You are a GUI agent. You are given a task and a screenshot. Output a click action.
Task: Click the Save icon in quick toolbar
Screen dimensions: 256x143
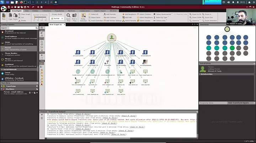[x=18, y=7]
